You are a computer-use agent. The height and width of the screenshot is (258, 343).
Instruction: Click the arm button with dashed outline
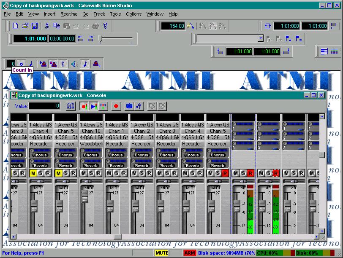tap(276, 173)
